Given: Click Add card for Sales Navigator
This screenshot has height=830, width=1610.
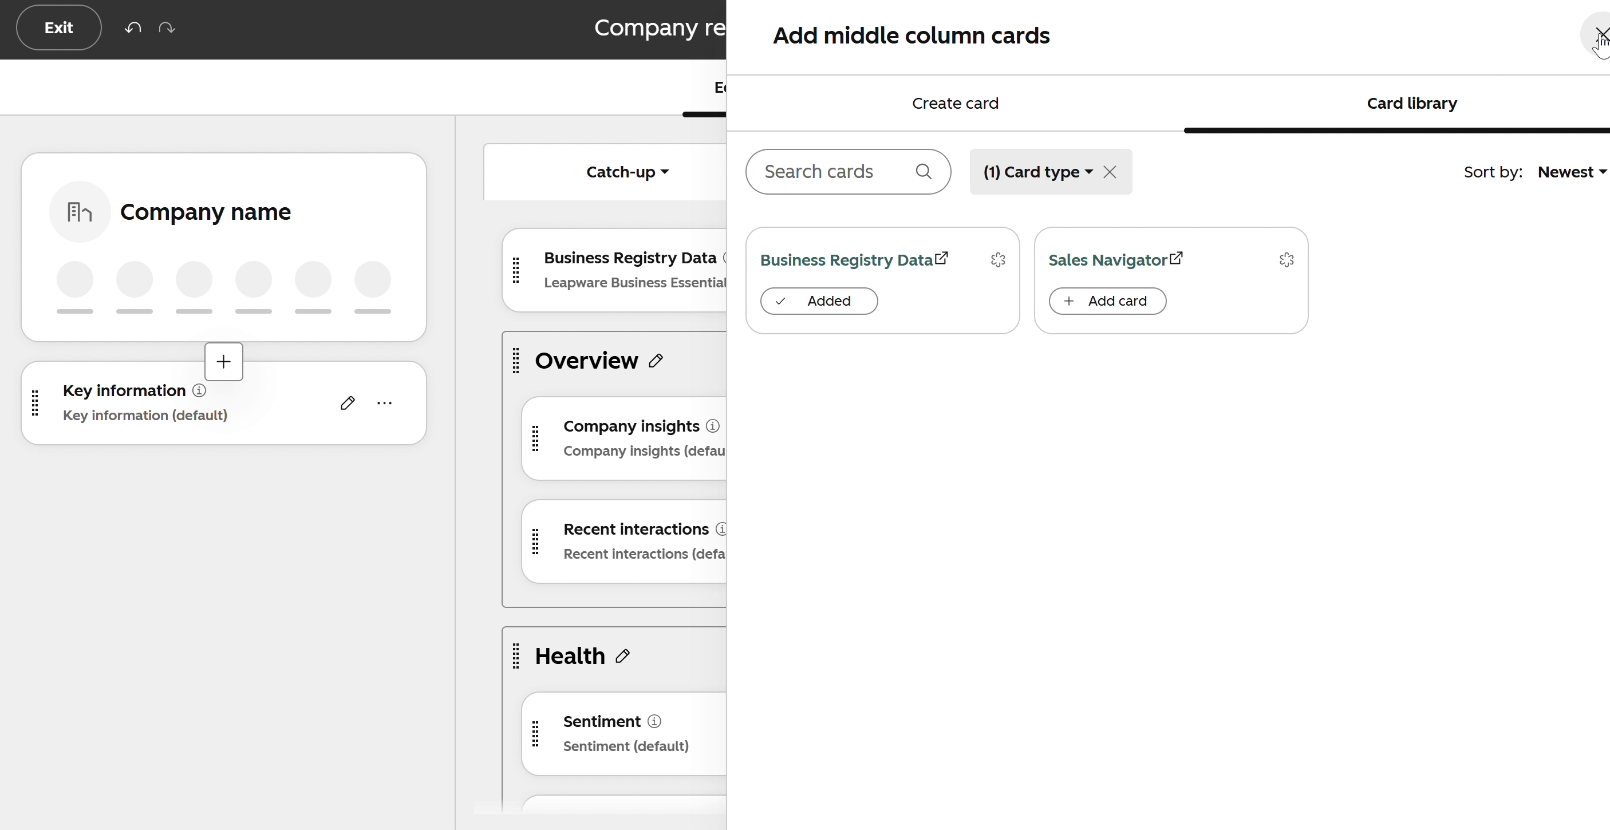Looking at the screenshot, I should coord(1107,301).
